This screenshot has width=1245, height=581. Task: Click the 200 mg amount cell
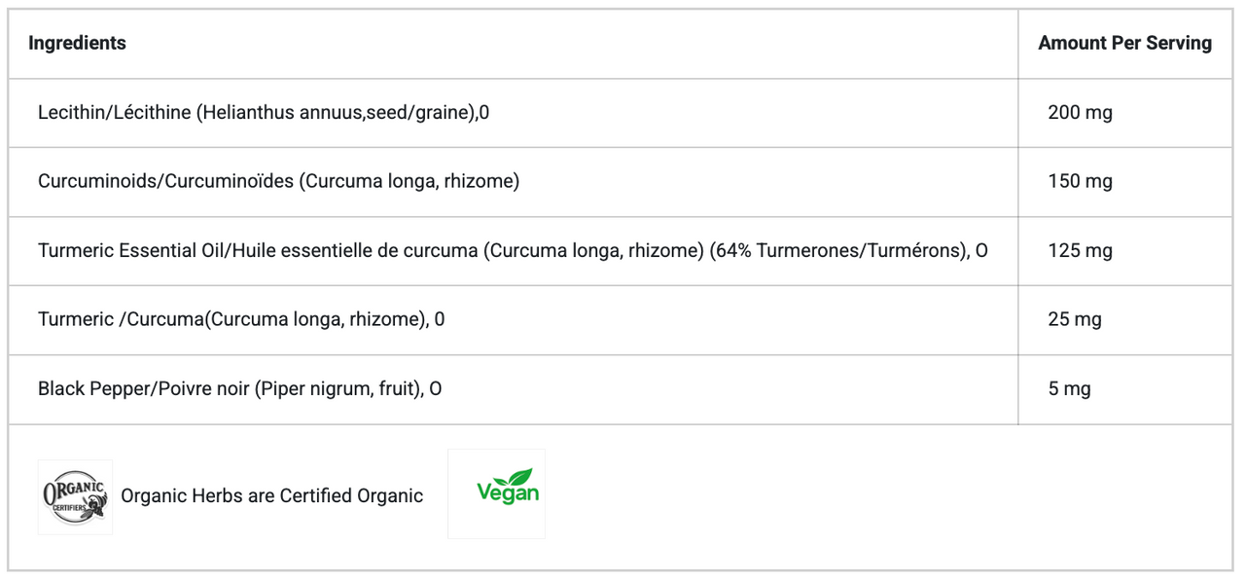[1080, 113]
